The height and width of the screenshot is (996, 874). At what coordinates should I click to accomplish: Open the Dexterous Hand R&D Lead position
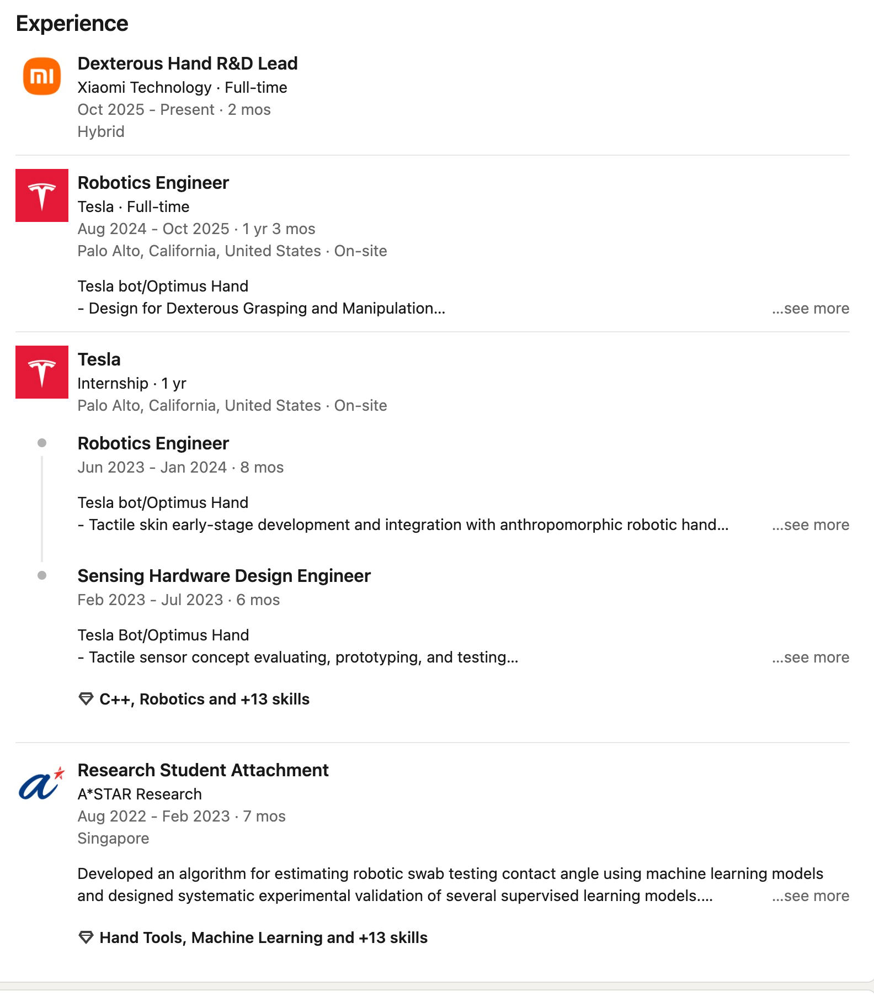(187, 63)
